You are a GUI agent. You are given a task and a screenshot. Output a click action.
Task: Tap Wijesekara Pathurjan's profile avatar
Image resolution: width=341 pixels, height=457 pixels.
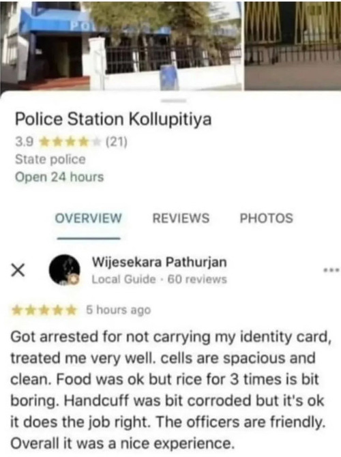[x=64, y=270]
